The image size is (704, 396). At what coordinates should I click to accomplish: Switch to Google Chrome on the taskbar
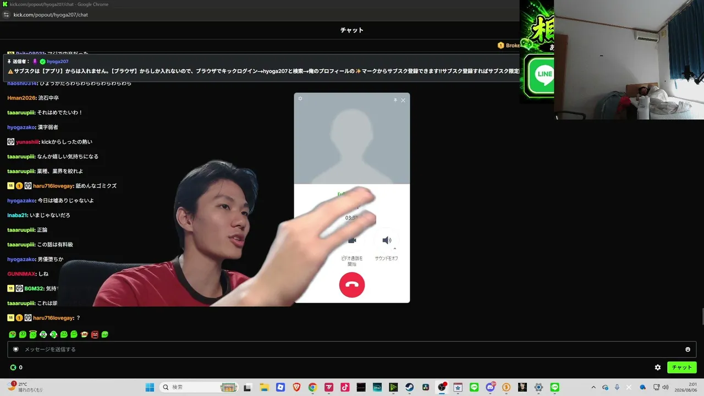pos(312,387)
